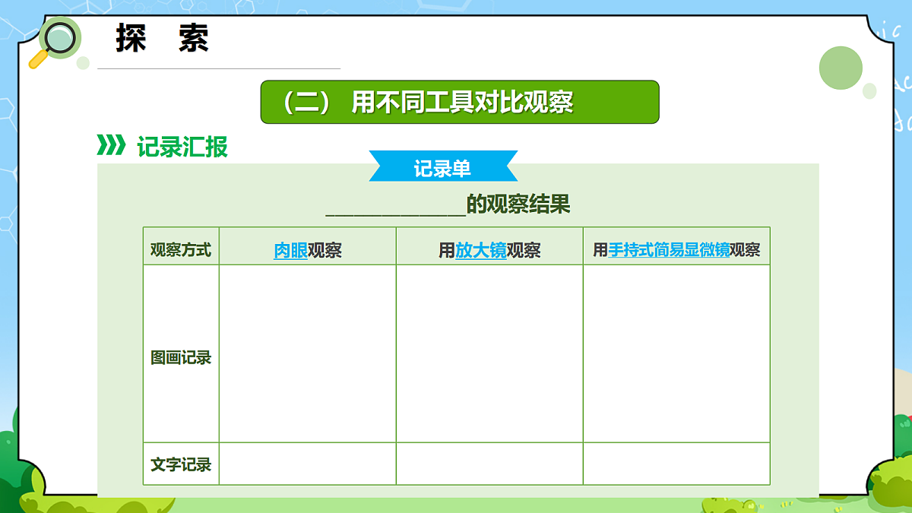Click the green banner 用不同工具对比观察
Viewport: 912px width, 513px height.
460,102
